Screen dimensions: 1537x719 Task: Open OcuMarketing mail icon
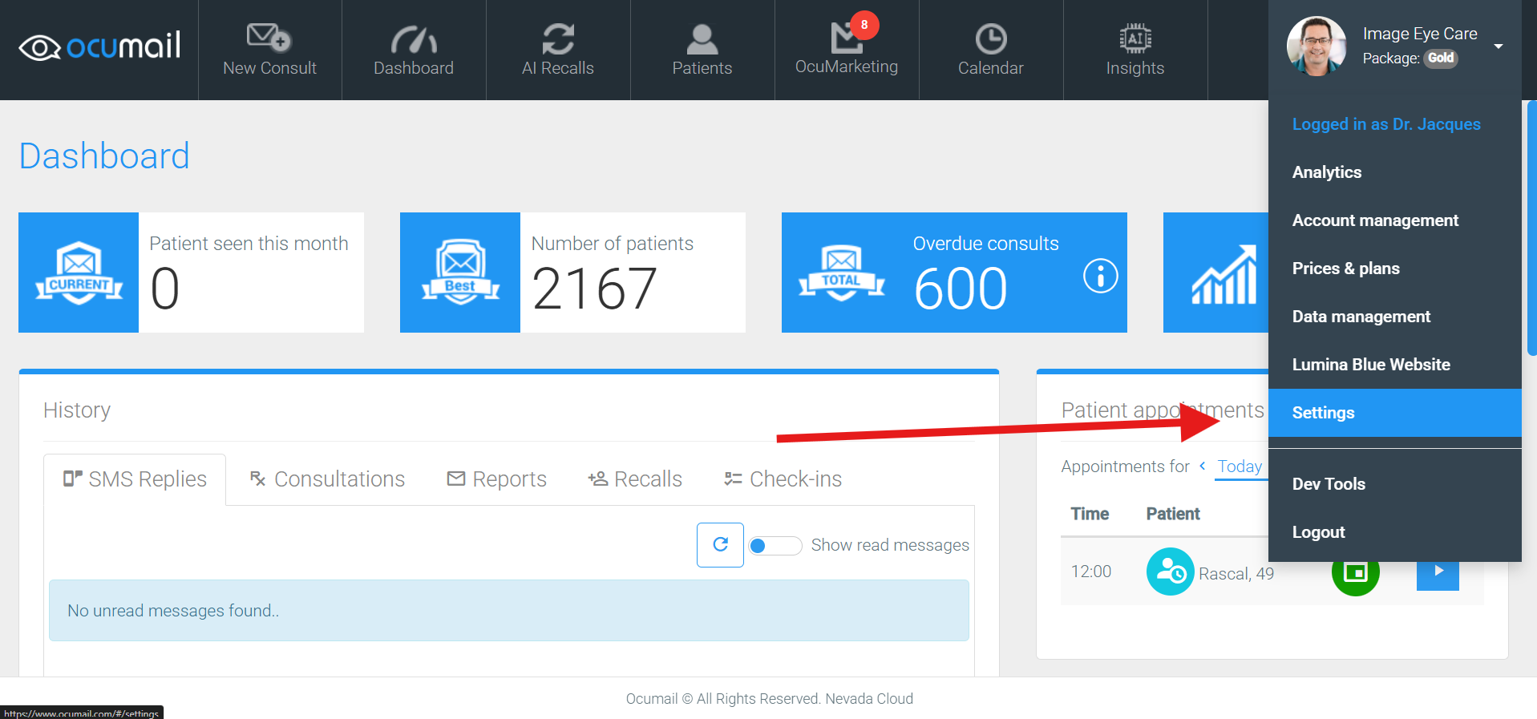click(845, 38)
